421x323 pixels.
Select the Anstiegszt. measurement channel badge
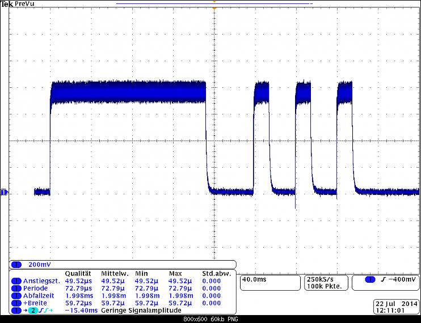tap(16, 280)
